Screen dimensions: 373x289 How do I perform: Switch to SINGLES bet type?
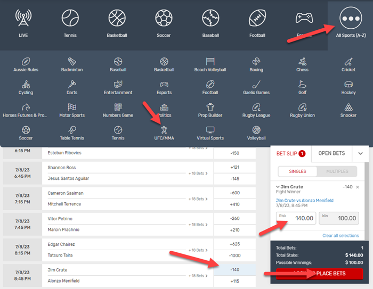point(297,171)
